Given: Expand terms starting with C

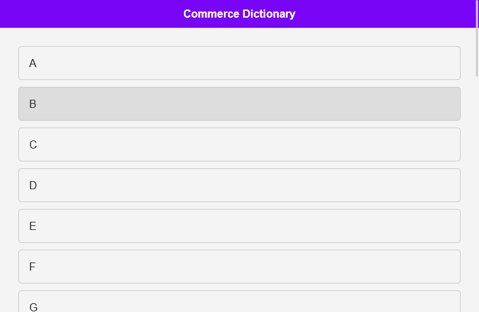Looking at the screenshot, I should 239,144.
